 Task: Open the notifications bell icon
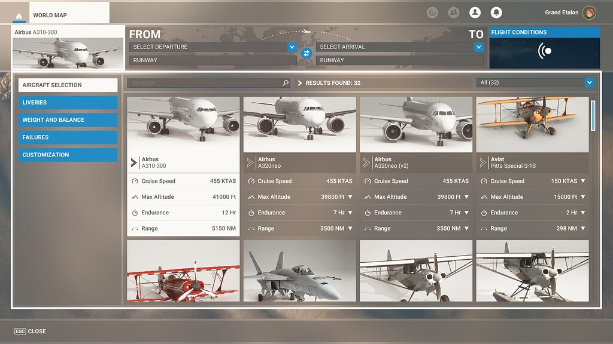pyautogui.click(x=497, y=12)
